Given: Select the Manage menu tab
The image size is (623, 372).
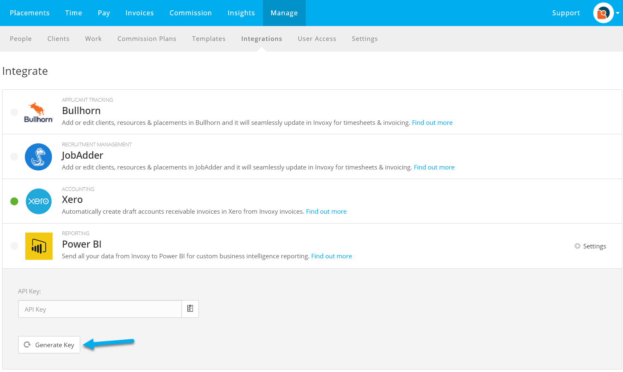Looking at the screenshot, I should 284,13.
